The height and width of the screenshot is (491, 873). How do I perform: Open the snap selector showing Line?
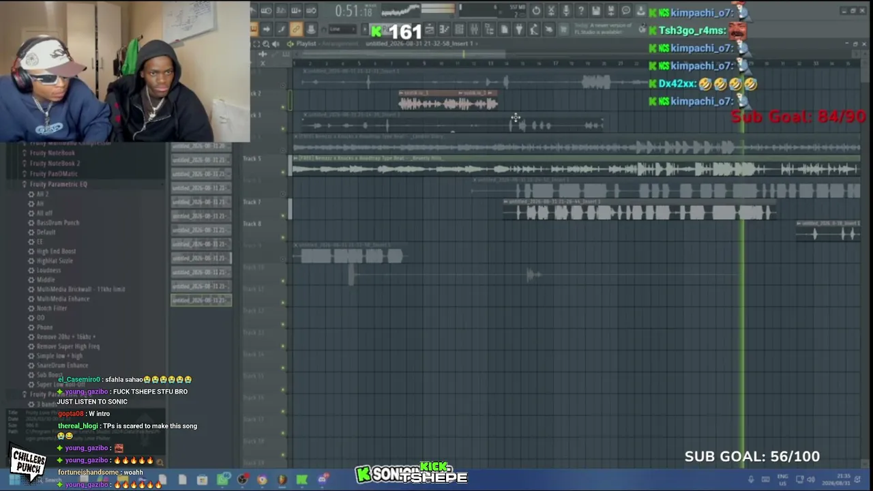pos(342,29)
